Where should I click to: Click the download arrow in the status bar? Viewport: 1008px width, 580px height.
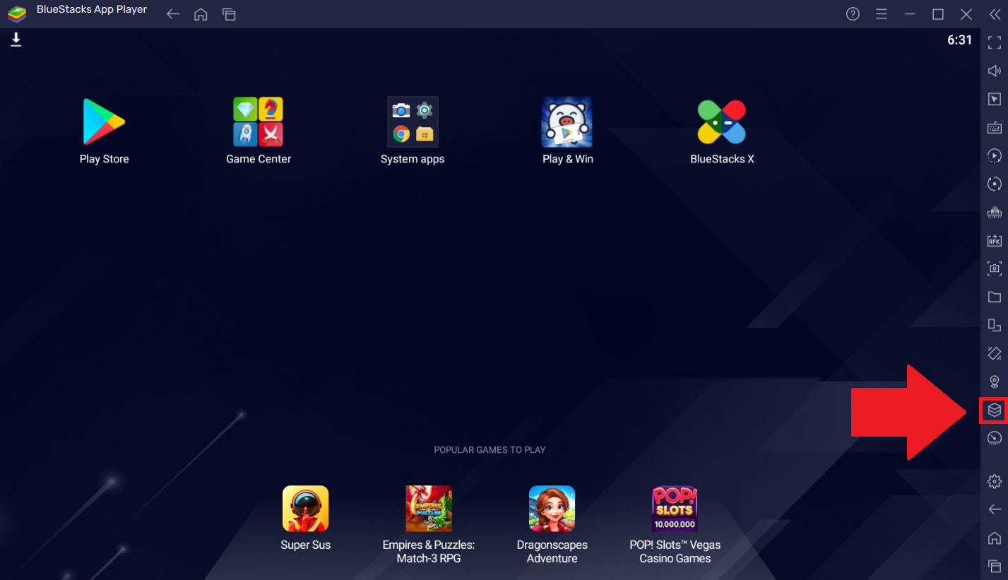coord(16,40)
